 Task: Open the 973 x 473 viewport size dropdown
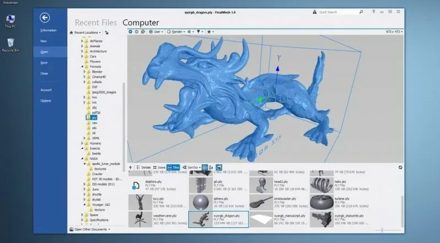[x=394, y=32]
